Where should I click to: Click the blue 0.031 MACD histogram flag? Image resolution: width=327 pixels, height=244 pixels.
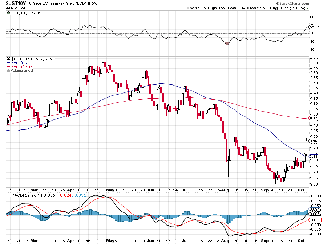click(315, 210)
